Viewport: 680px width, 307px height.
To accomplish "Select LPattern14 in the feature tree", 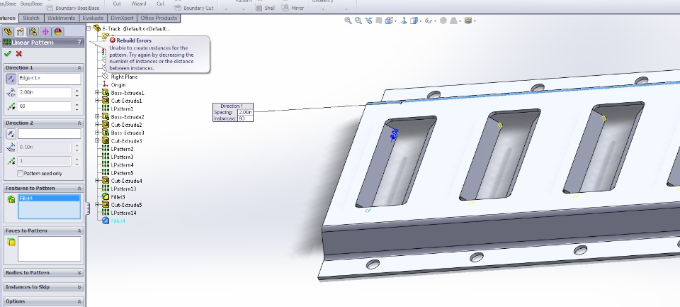I will pos(123,213).
